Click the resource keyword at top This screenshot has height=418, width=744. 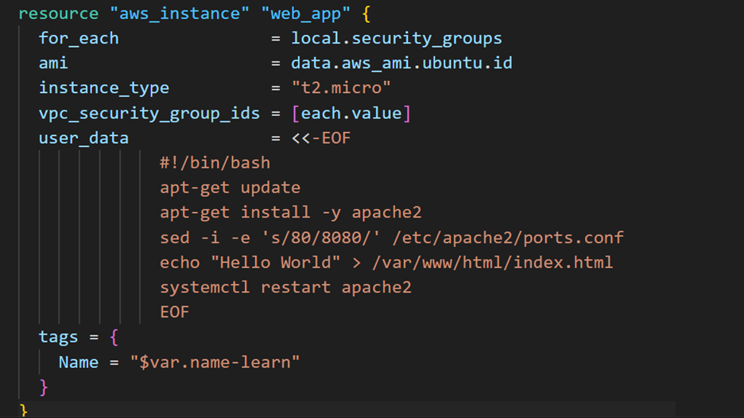[x=58, y=14]
